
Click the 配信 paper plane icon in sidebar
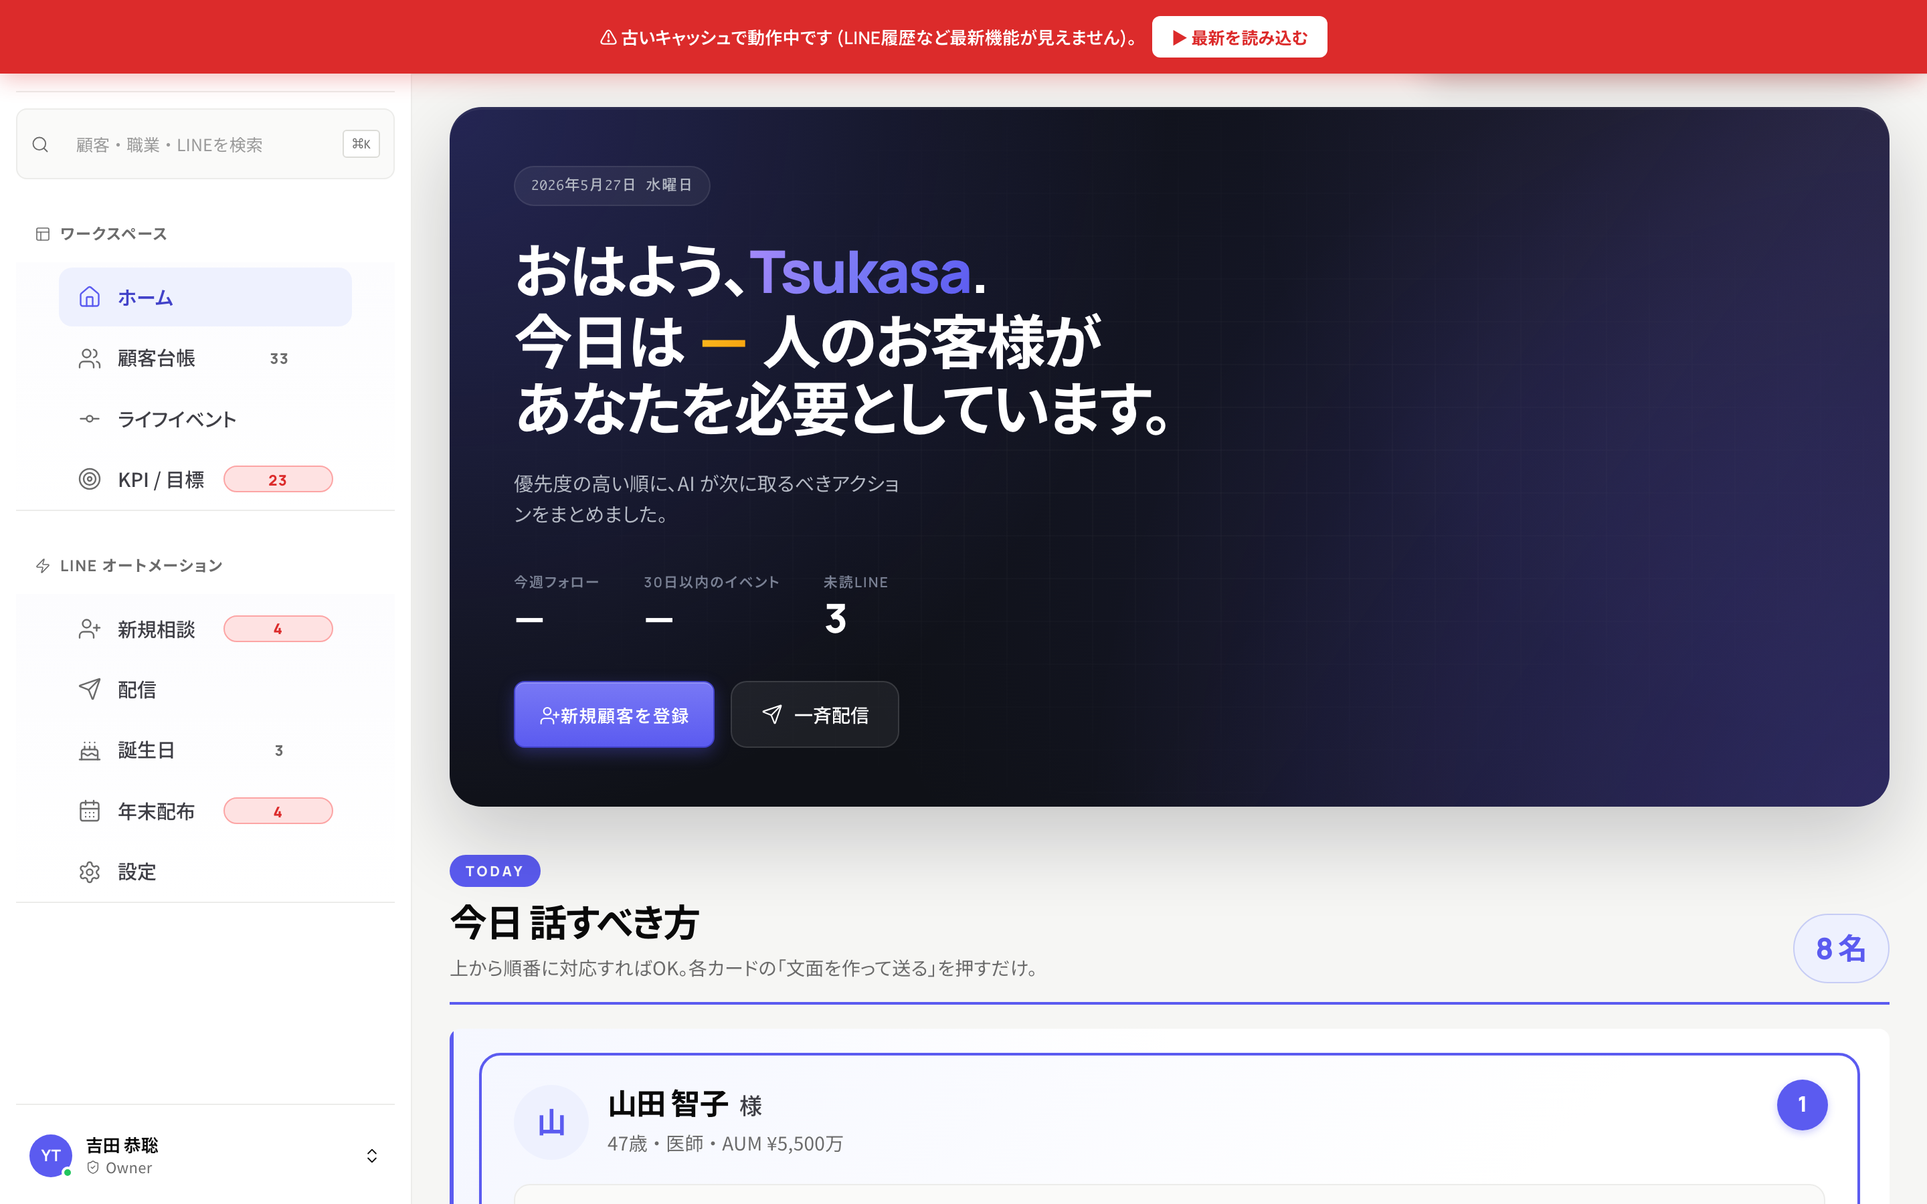89,689
